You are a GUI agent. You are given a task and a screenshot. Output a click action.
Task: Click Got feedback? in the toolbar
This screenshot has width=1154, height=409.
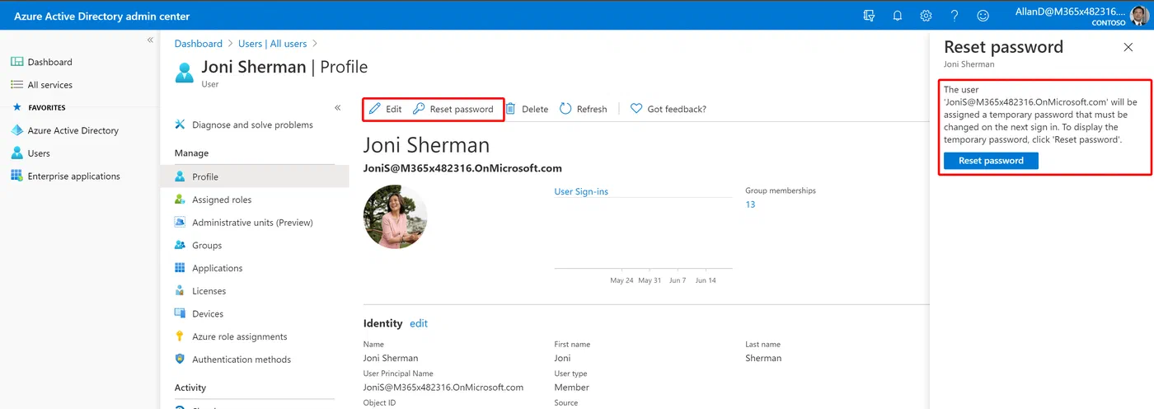click(x=668, y=109)
